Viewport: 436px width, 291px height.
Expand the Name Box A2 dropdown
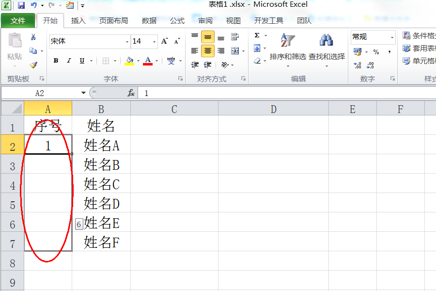(83, 93)
